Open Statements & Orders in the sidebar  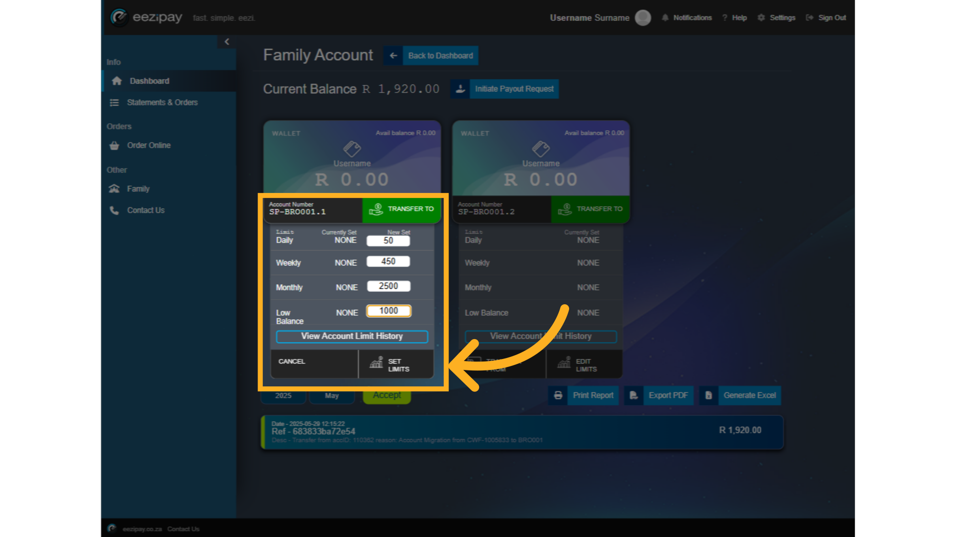click(114, 102)
